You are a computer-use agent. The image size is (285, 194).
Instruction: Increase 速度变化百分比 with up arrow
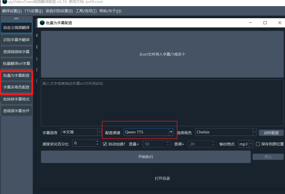(x=97, y=141)
